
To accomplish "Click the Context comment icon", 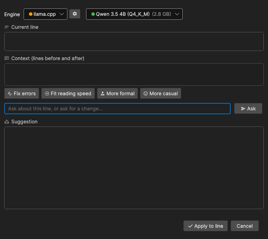I will (x=7, y=58).
